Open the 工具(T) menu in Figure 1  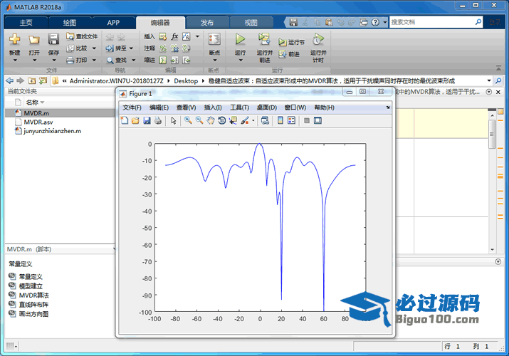point(238,108)
